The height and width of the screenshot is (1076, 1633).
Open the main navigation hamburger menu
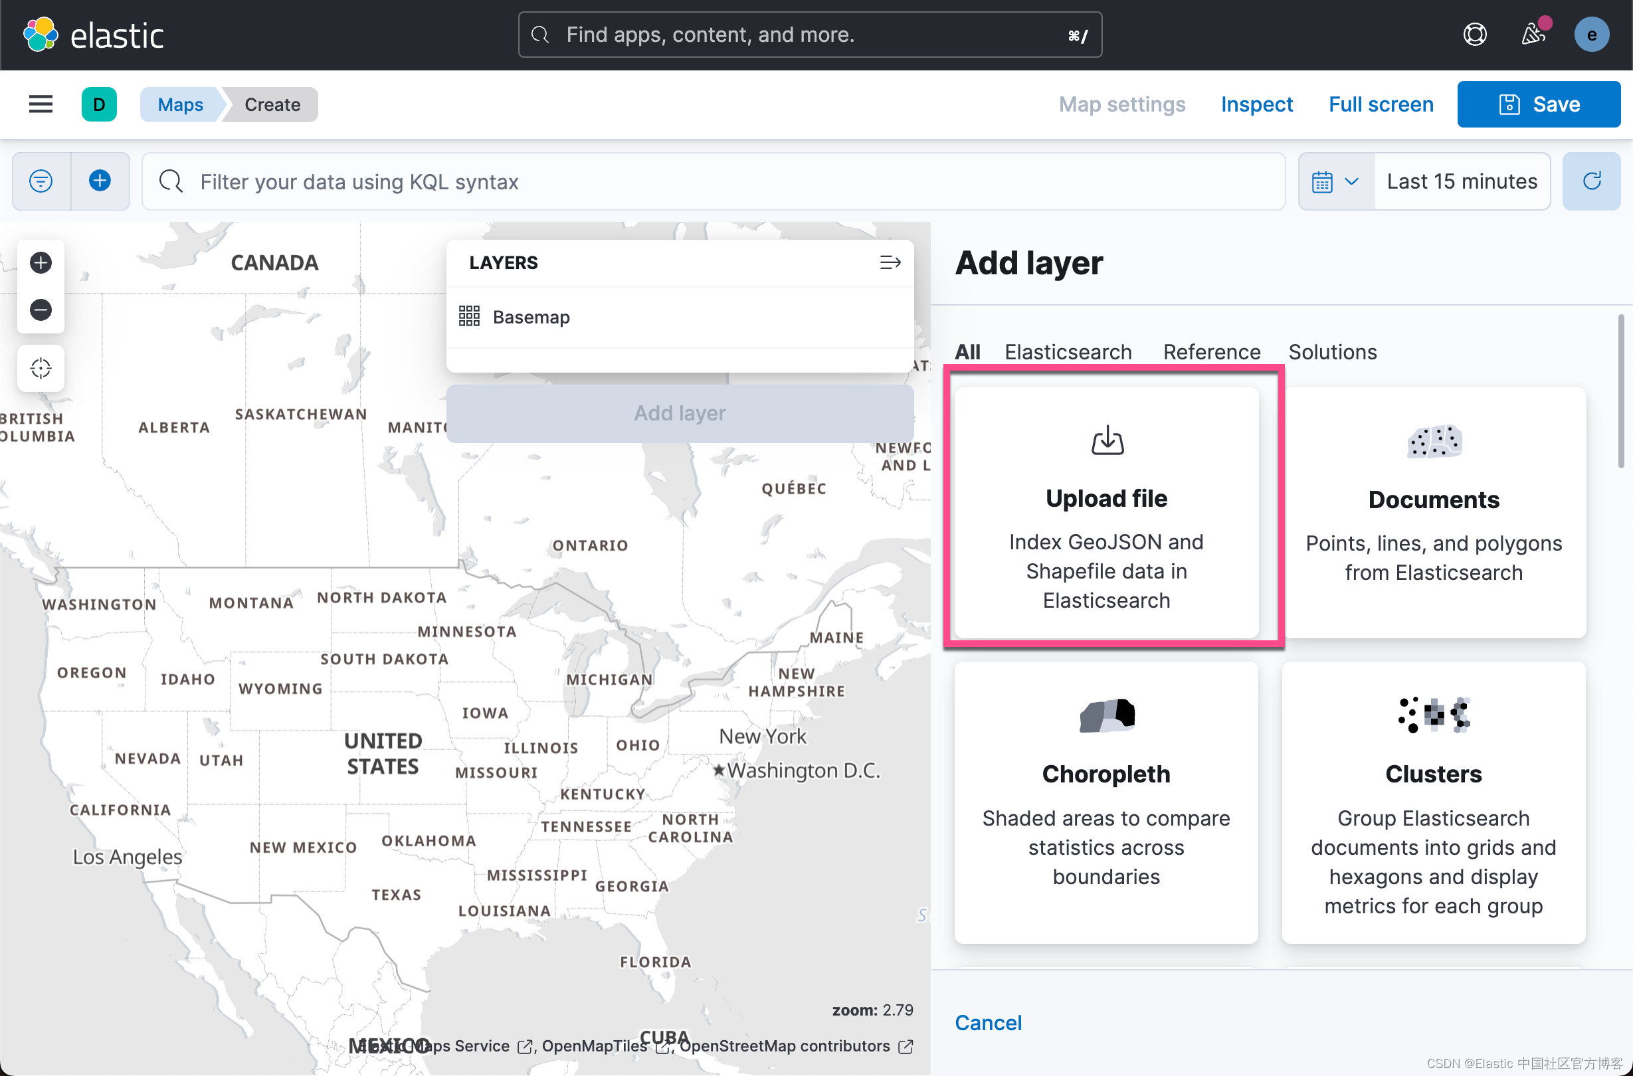pyautogui.click(x=41, y=104)
